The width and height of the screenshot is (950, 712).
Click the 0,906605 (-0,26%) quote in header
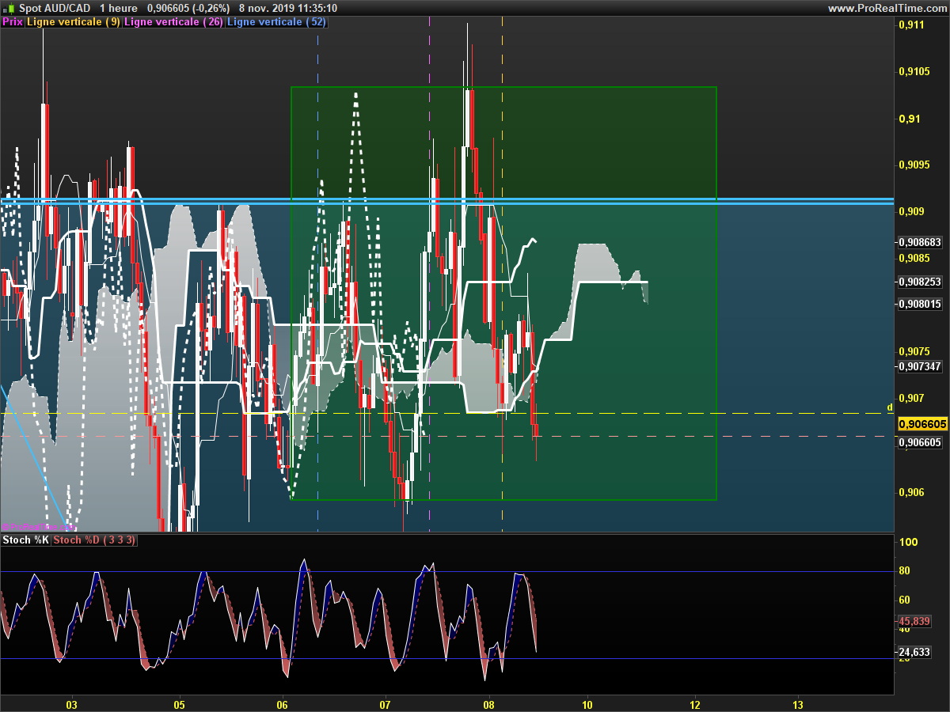(189, 8)
